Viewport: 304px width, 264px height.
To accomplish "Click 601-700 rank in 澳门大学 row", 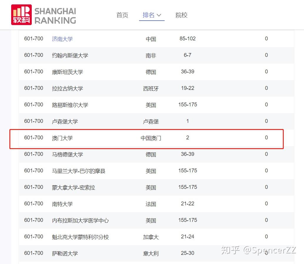I will [x=34, y=138].
